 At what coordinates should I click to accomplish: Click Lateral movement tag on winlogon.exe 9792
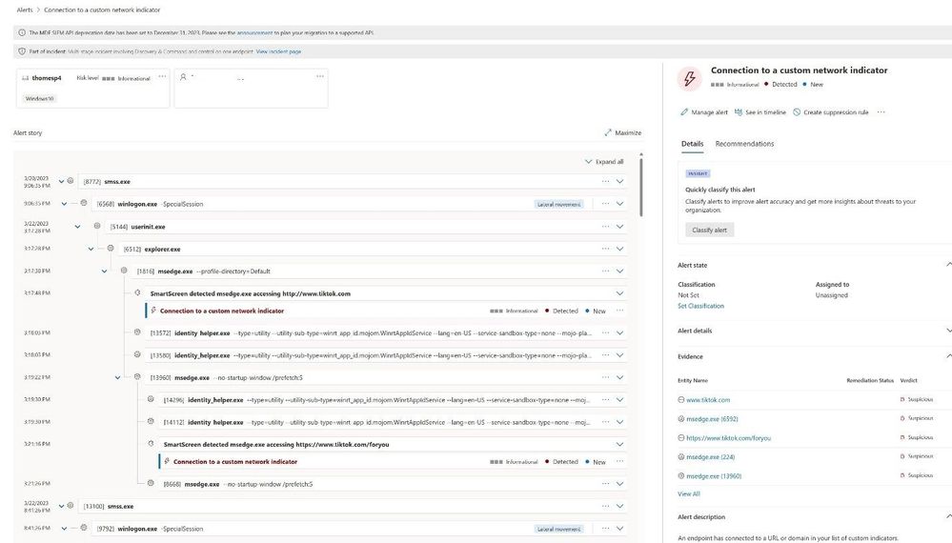coord(558,529)
